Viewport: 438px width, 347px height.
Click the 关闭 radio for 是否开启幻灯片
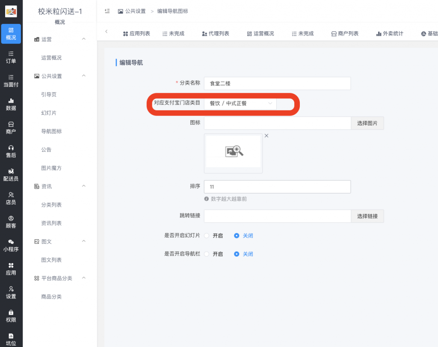point(237,235)
